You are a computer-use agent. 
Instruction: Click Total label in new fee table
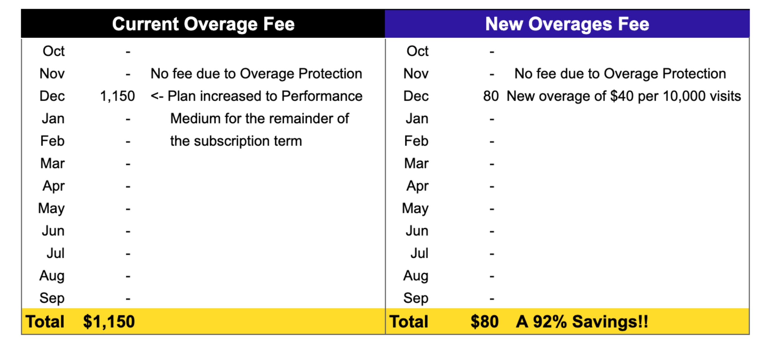pyautogui.click(x=409, y=321)
